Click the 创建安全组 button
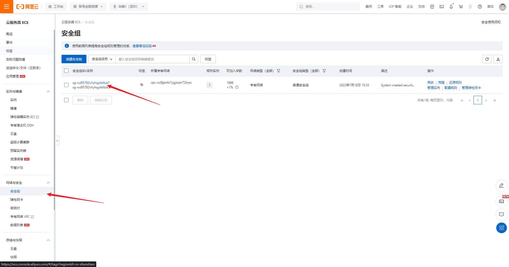 pyautogui.click(x=74, y=59)
